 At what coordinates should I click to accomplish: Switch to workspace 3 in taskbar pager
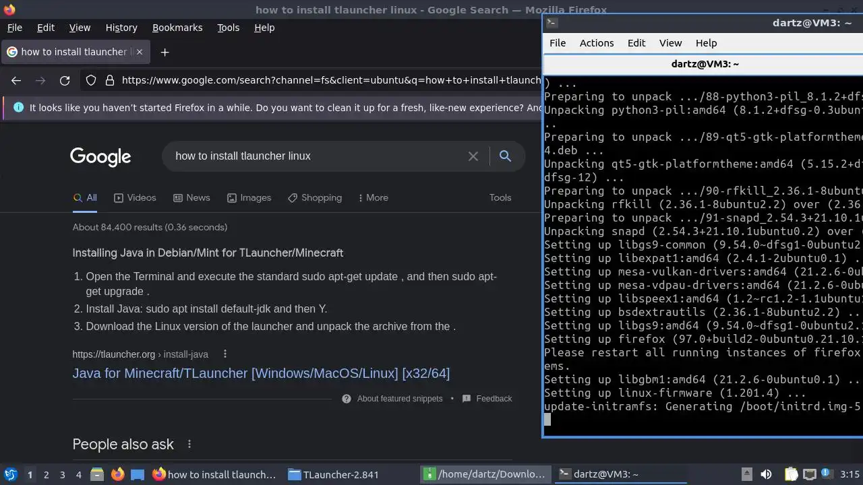pyautogui.click(x=62, y=475)
